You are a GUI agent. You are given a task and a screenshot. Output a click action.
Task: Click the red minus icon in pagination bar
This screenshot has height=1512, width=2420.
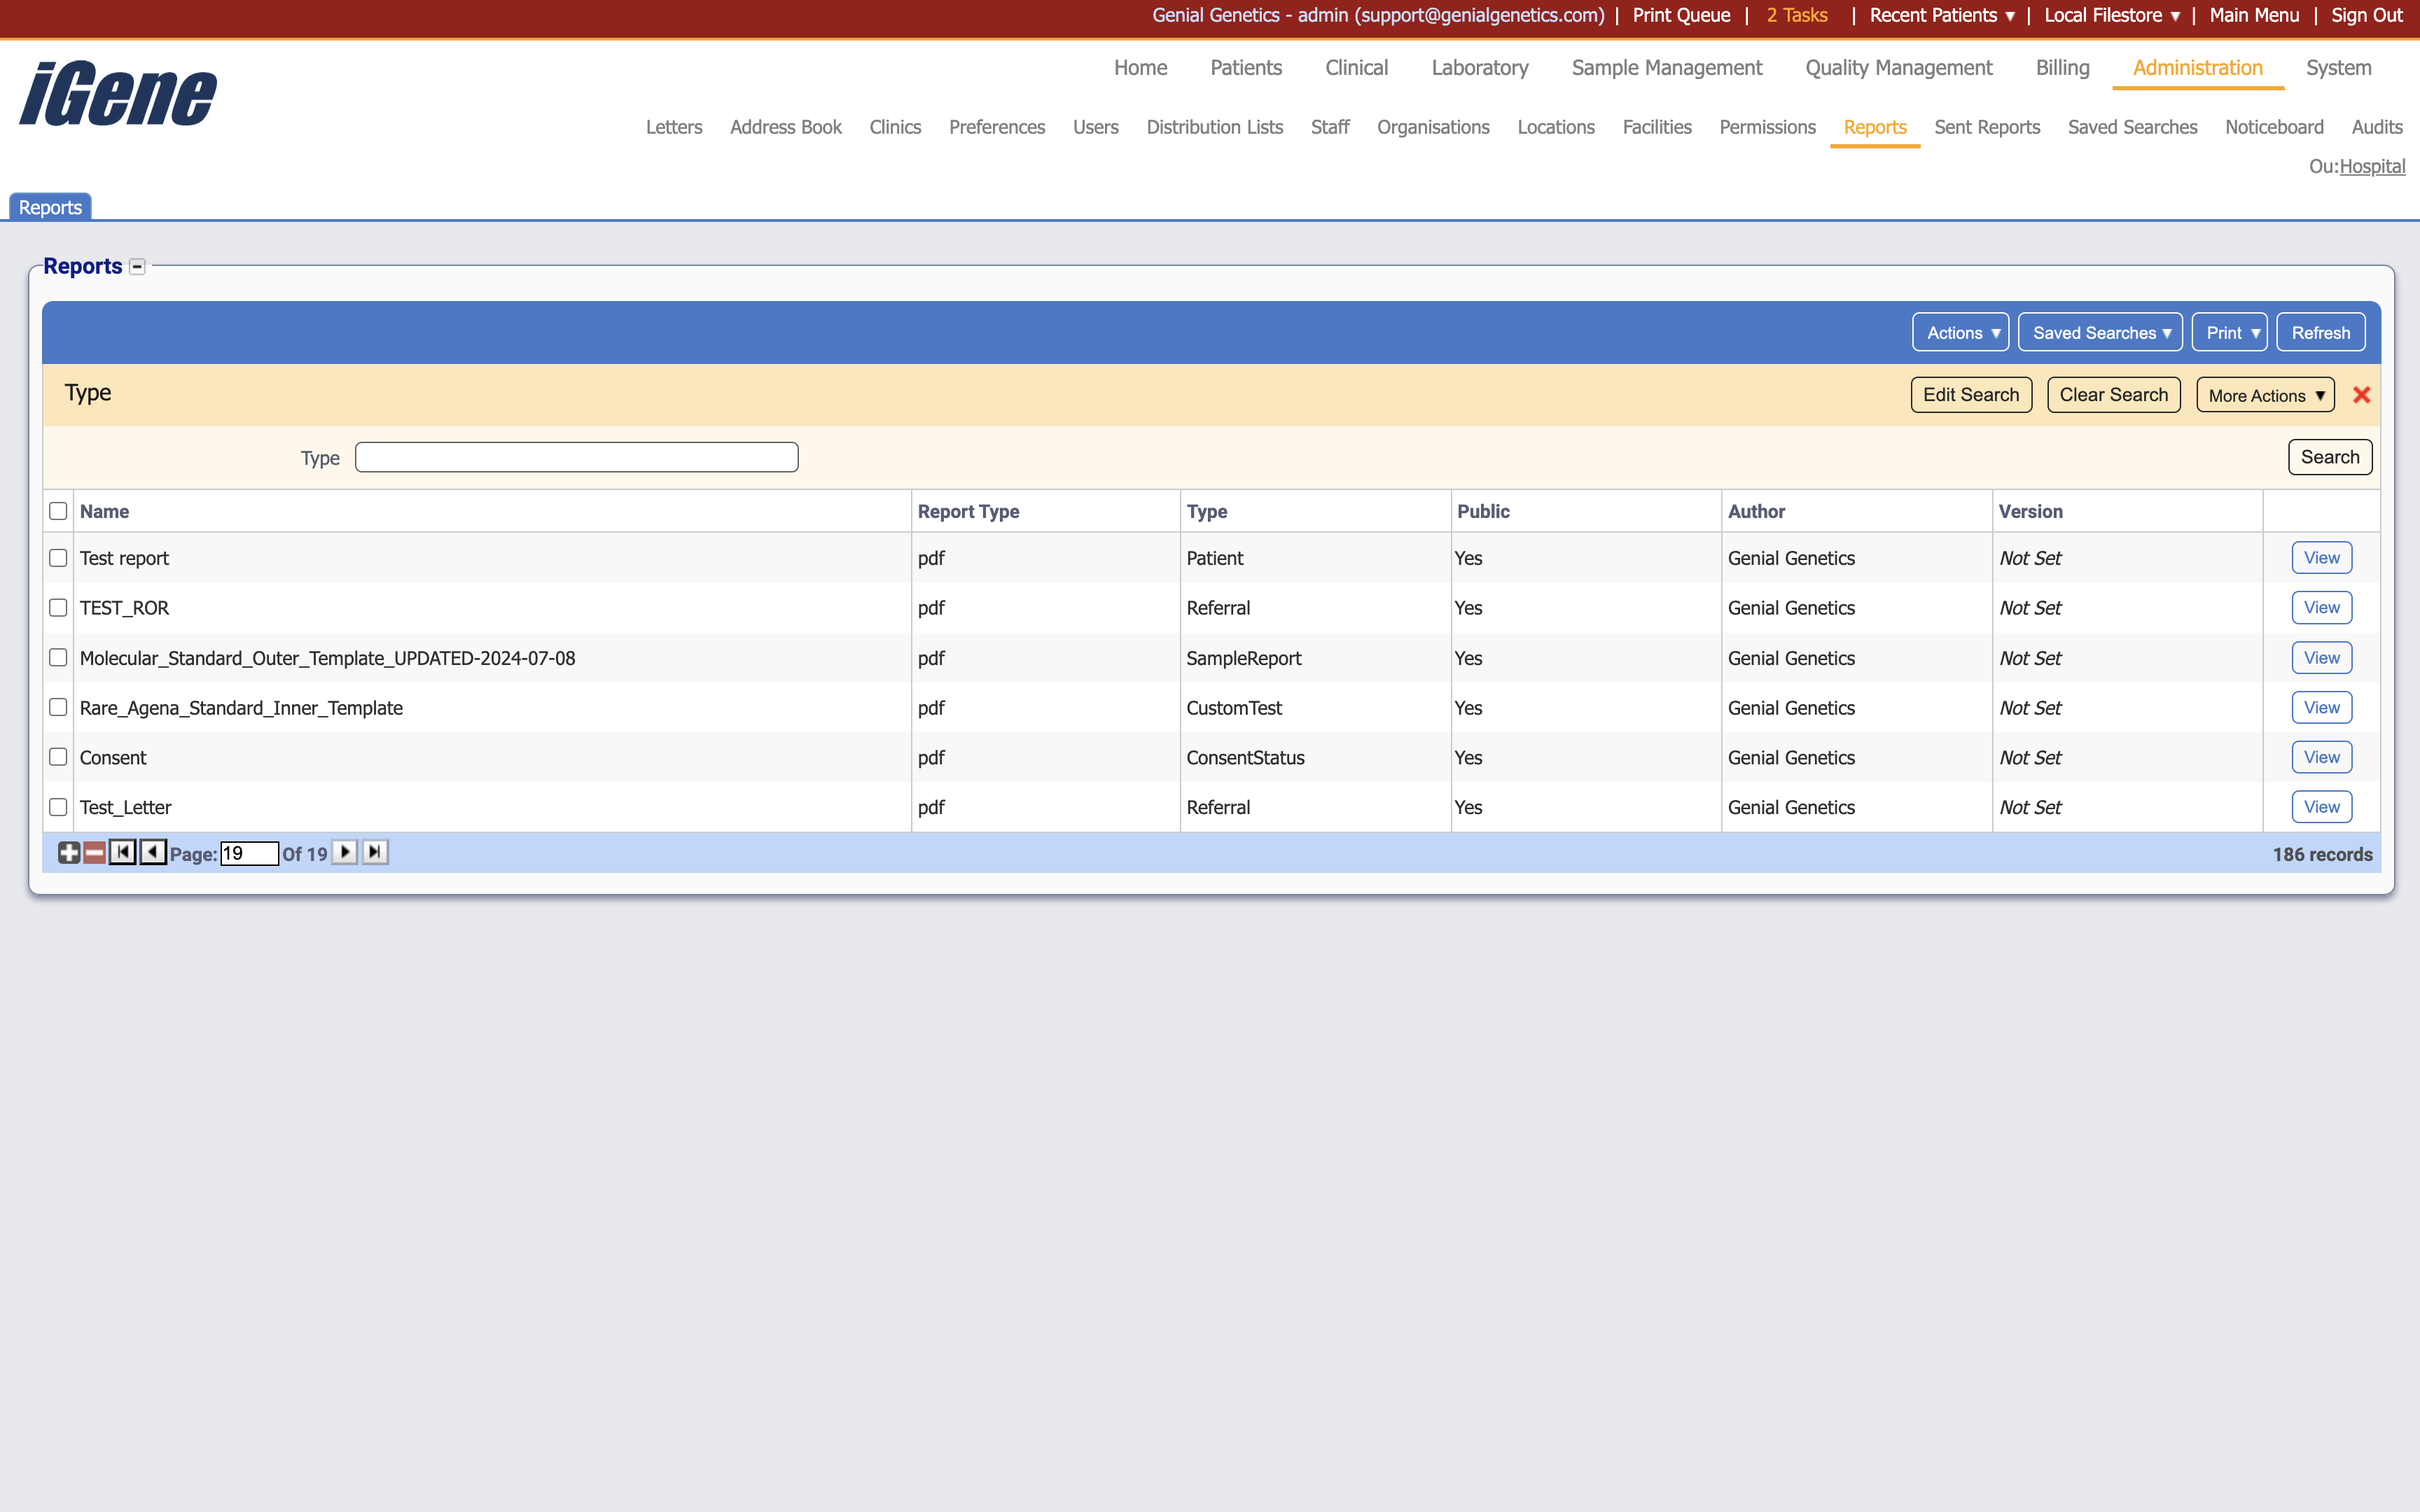tap(94, 853)
